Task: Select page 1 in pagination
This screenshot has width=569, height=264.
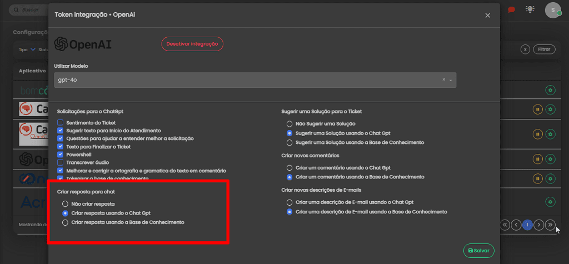Action: [x=527, y=225]
